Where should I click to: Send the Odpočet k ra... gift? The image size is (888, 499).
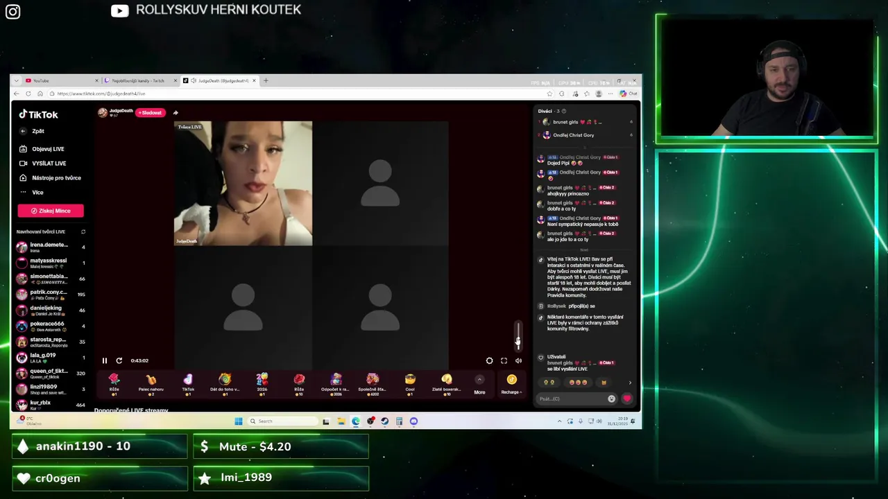point(336,383)
